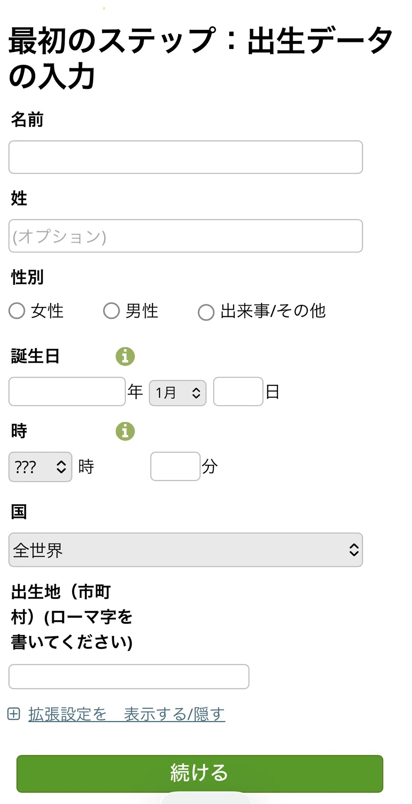Open the 1月 month dropdown
This screenshot has height=804, width=412.
[178, 393]
